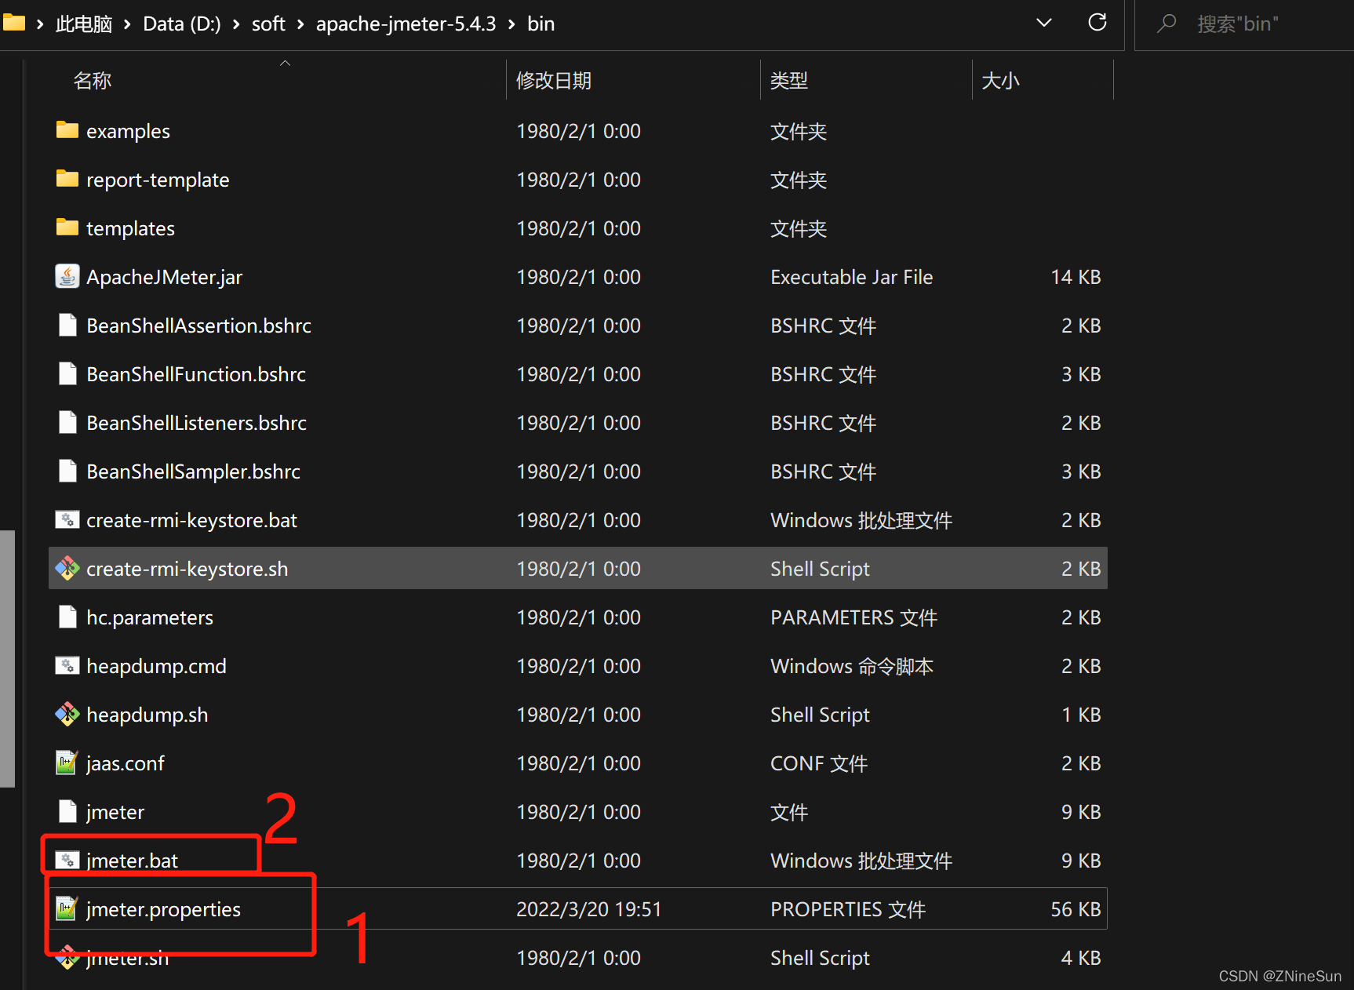
Task: Click the hc.parameters file icon
Action: [67, 617]
